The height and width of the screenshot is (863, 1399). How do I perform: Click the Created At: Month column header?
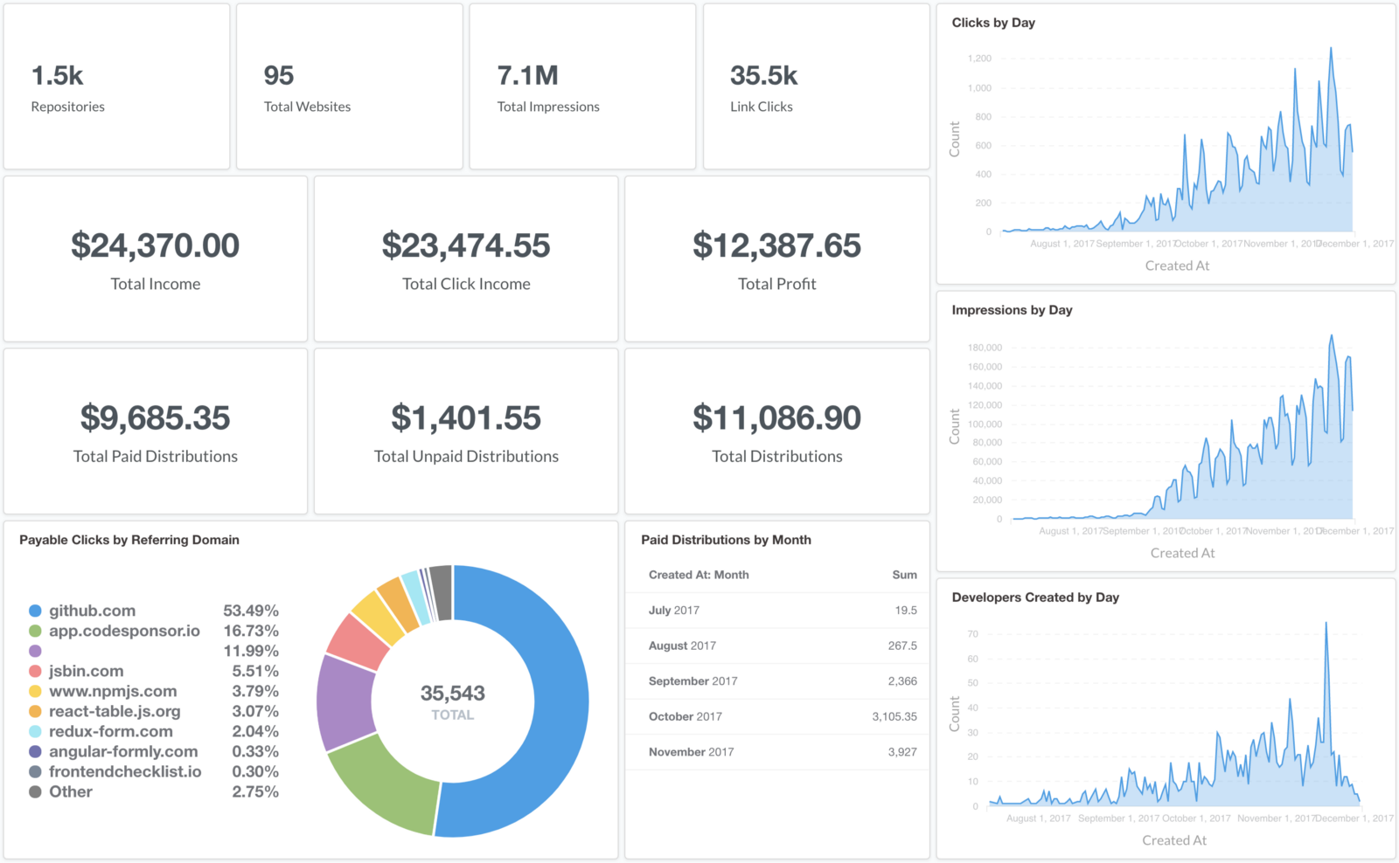click(x=699, y=575)
